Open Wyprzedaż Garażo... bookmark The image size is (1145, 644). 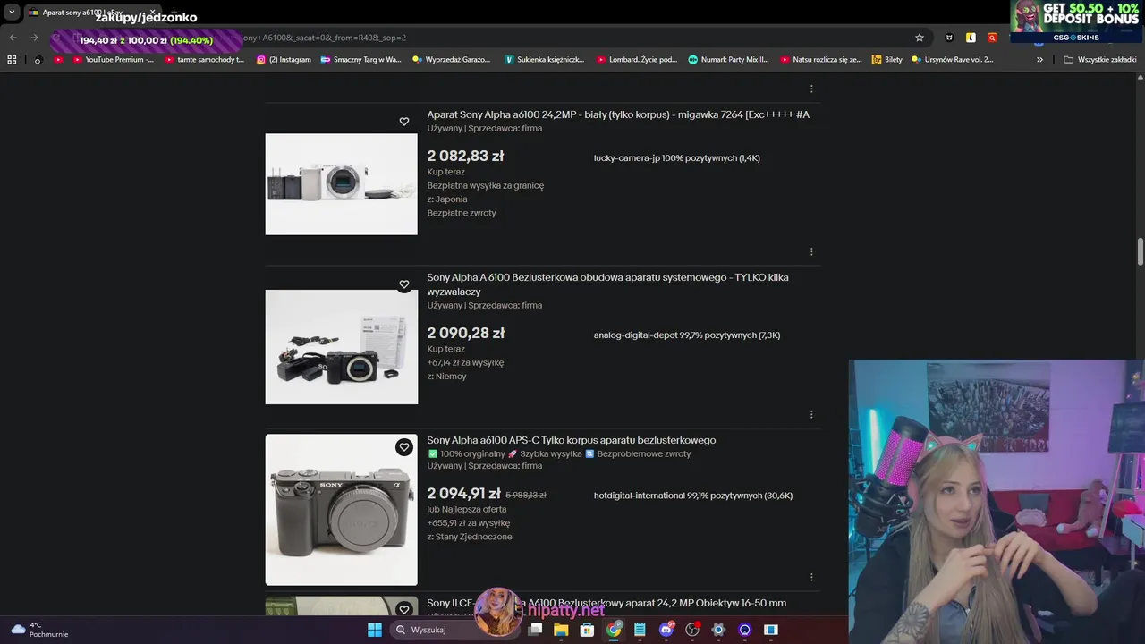(x=452, y=60)
